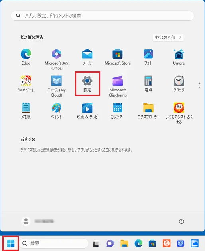
Task: Open the クロック app
Action: coord(179,83)
